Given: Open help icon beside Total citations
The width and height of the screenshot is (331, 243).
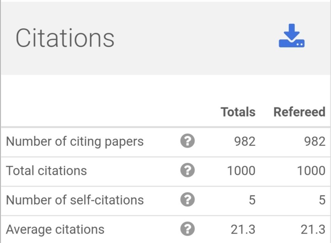Looking at the screenshot, I should point(187,171).
